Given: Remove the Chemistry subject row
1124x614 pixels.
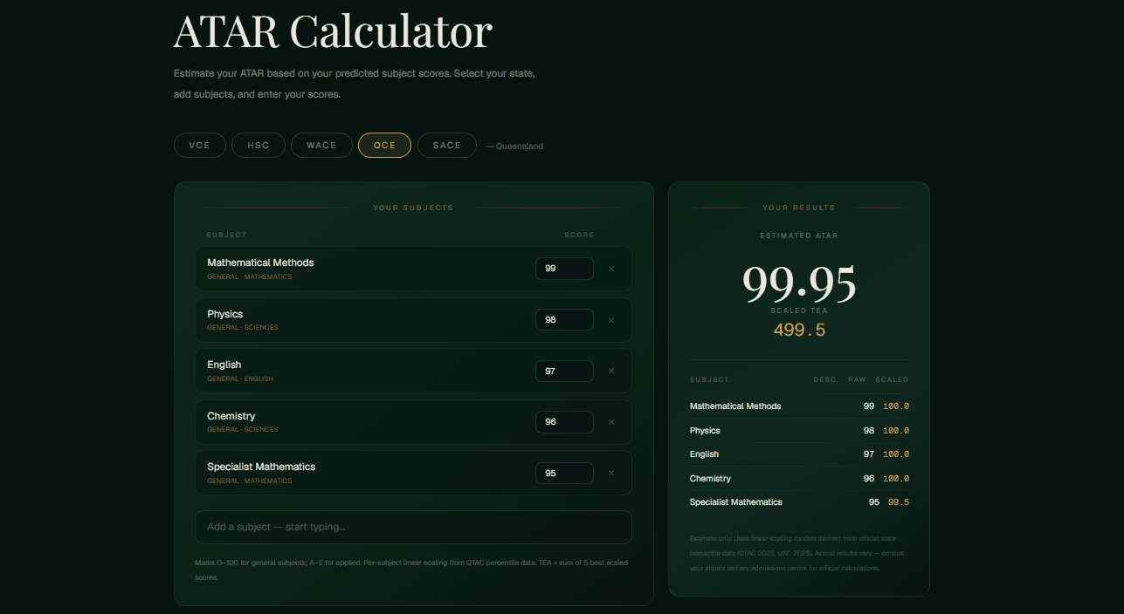Looking at the screenshot, I should click(x=611, y=422).
